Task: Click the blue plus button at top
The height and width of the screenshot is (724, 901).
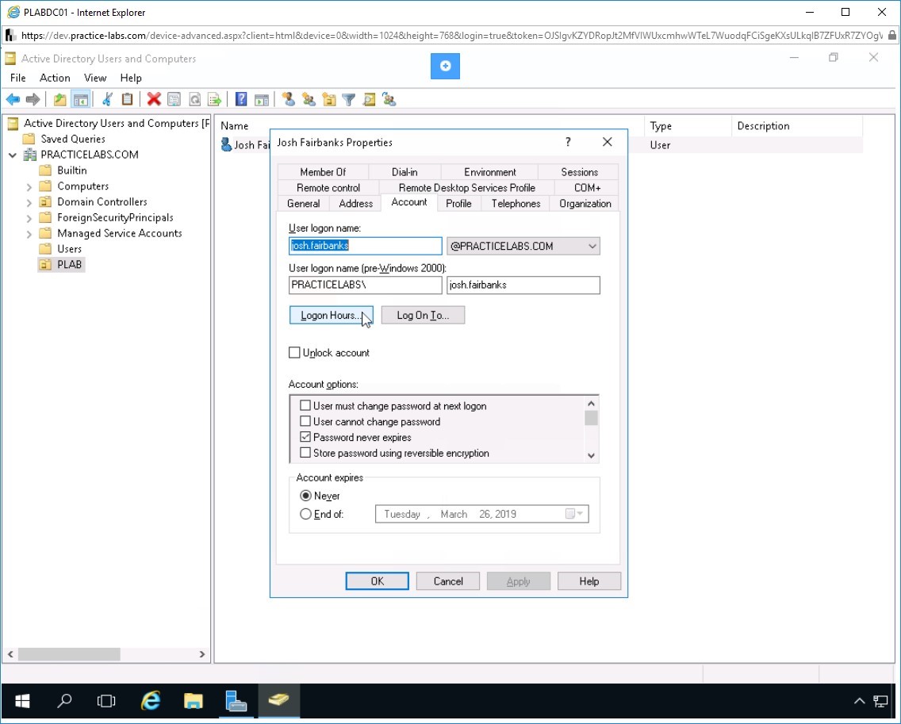Action: pyautogui.click(x=445, y=66)
